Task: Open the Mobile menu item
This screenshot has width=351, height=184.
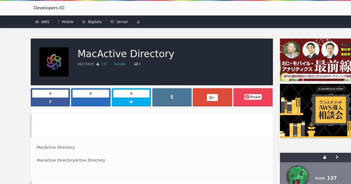Action: coord(66,22)
